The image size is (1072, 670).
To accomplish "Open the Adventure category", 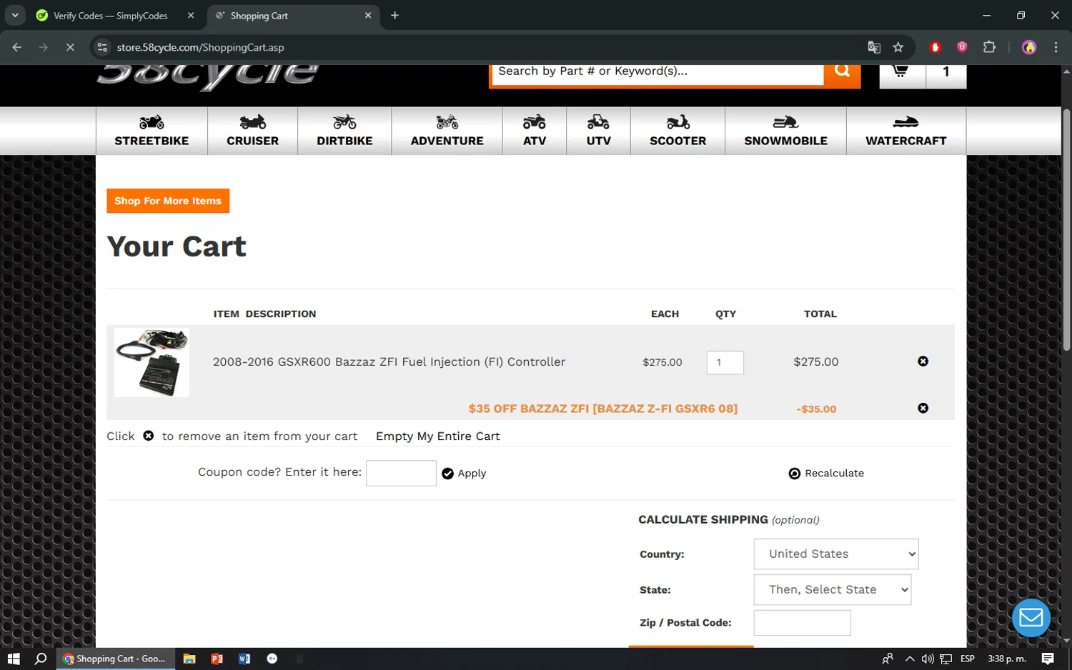I will point(447,131).
